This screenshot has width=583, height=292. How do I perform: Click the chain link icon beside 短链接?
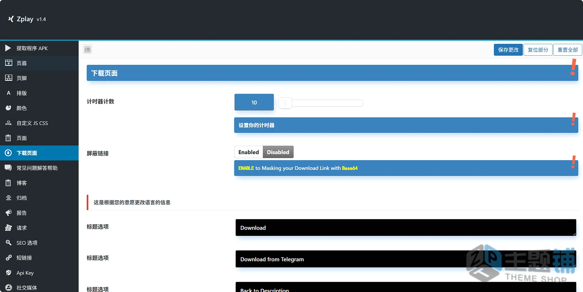coord(8,258)
